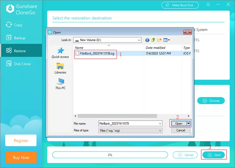235x168 pixels.
Task: Click the Choose button in CloneGo
Action: pos(211,101)
